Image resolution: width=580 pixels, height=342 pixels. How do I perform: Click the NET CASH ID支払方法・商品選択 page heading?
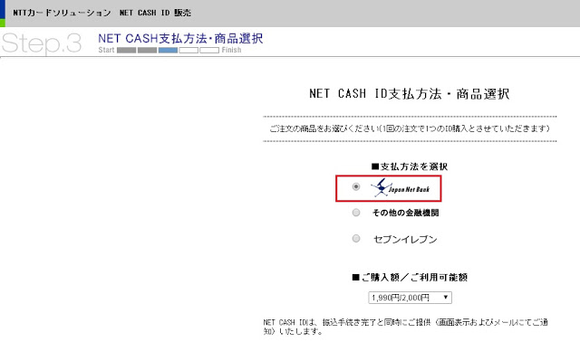410,94
